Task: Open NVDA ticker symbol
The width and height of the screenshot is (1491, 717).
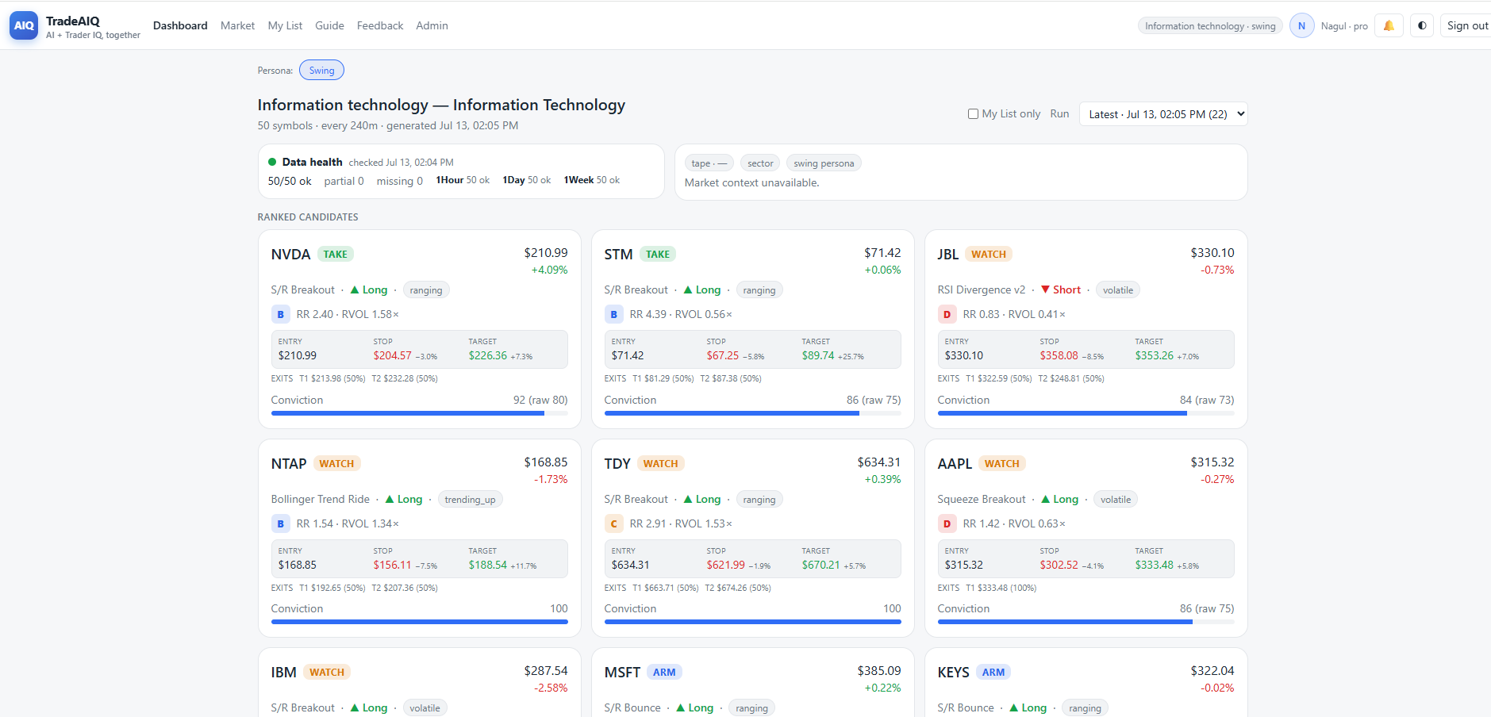Action: (x=290, y=254)
